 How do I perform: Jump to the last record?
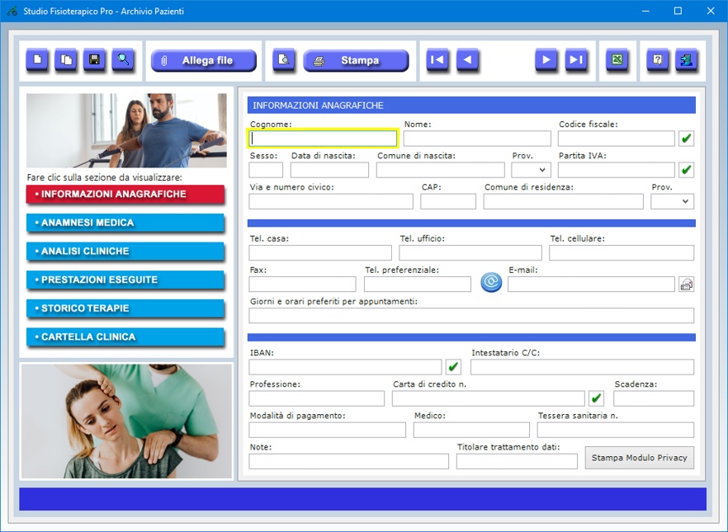[x=576, y=60]
